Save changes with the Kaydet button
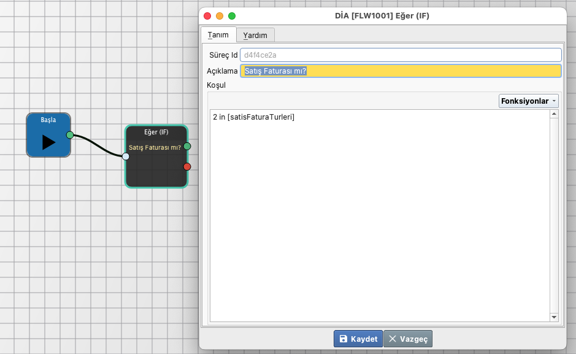576x354 pixels. click(358, 339)
